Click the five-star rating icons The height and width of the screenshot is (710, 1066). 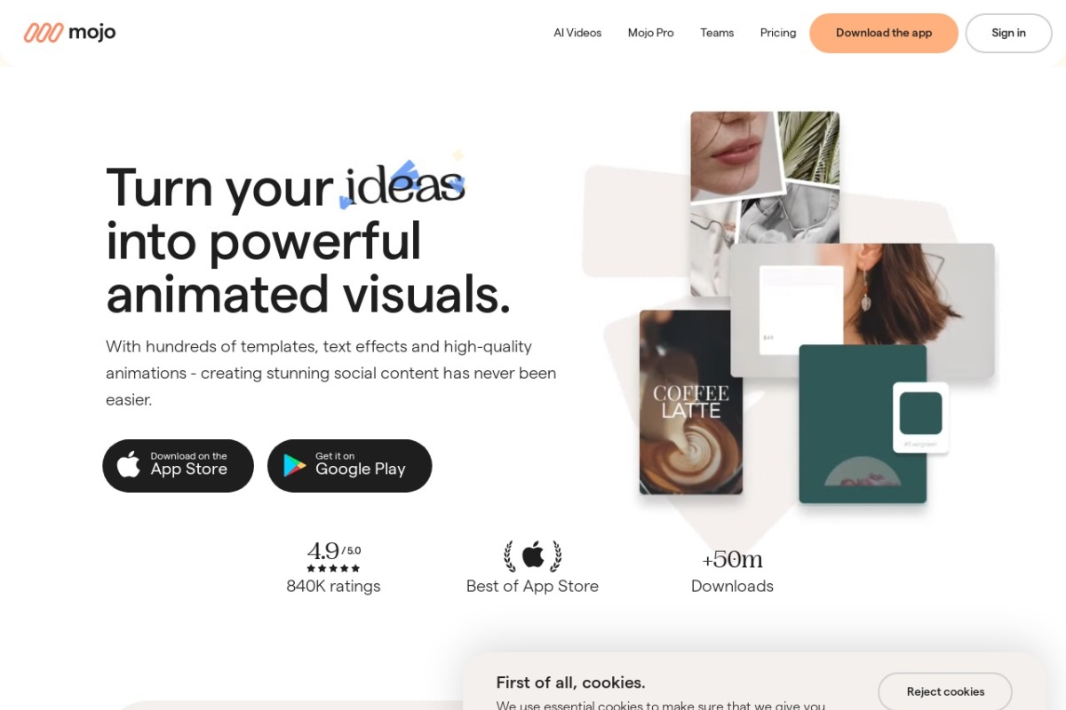coord(333,568)
